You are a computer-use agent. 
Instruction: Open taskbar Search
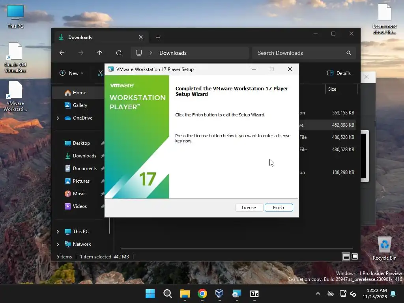pyautogui.click(x=167, y=294)
